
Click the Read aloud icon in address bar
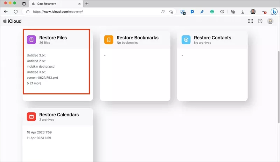[x=163, y=11]
